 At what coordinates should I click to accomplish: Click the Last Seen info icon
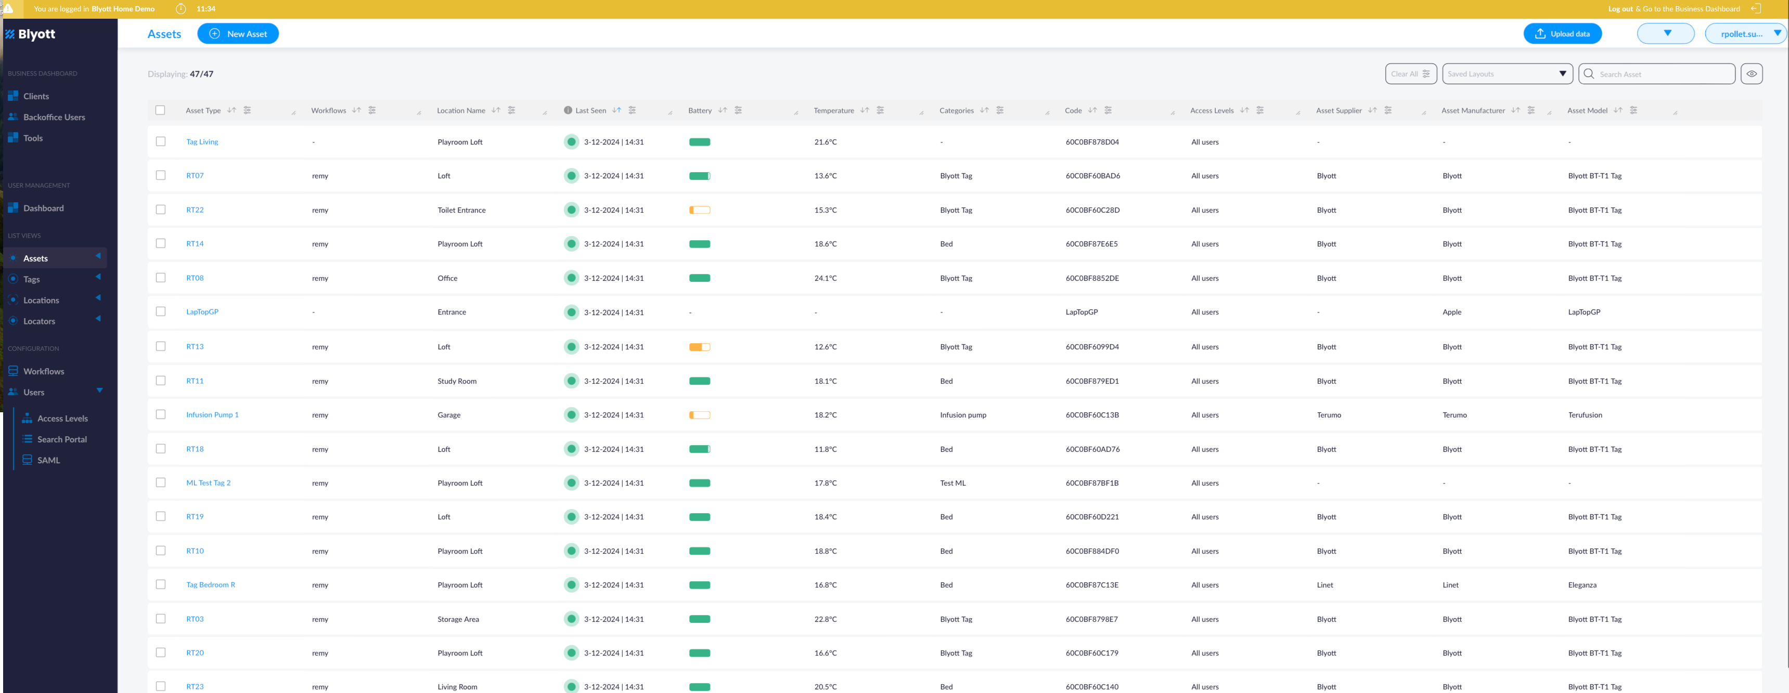[568, 110]
